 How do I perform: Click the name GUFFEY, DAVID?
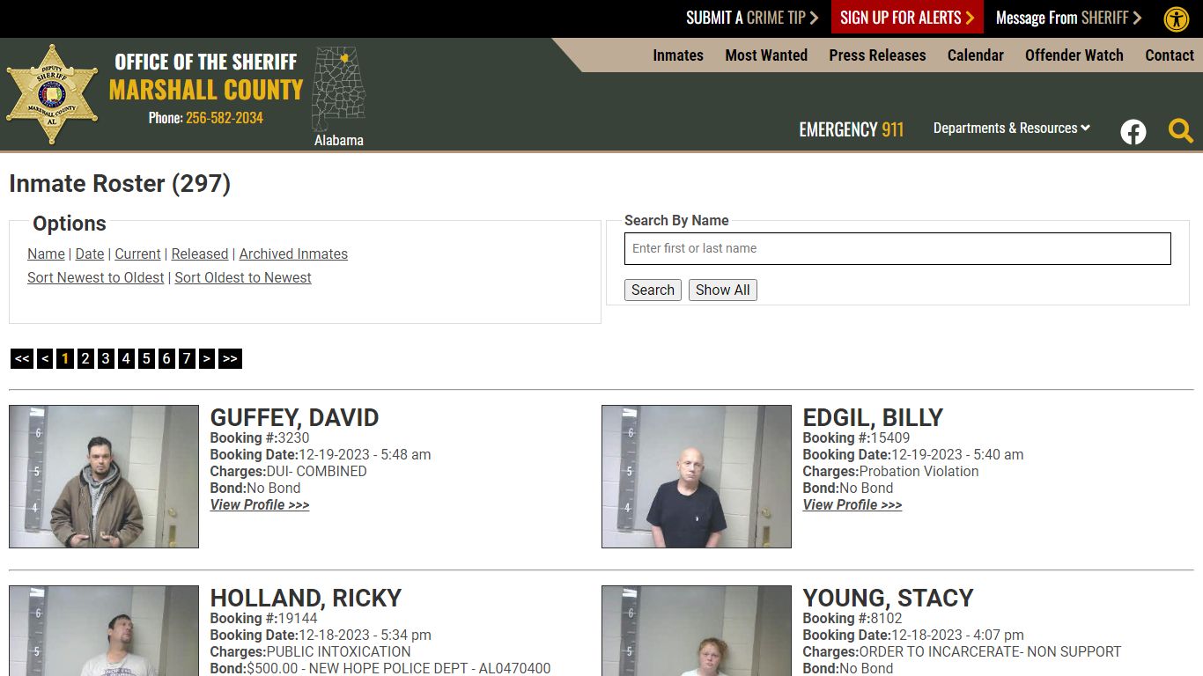pyautogui.click(x=294, y=417)
